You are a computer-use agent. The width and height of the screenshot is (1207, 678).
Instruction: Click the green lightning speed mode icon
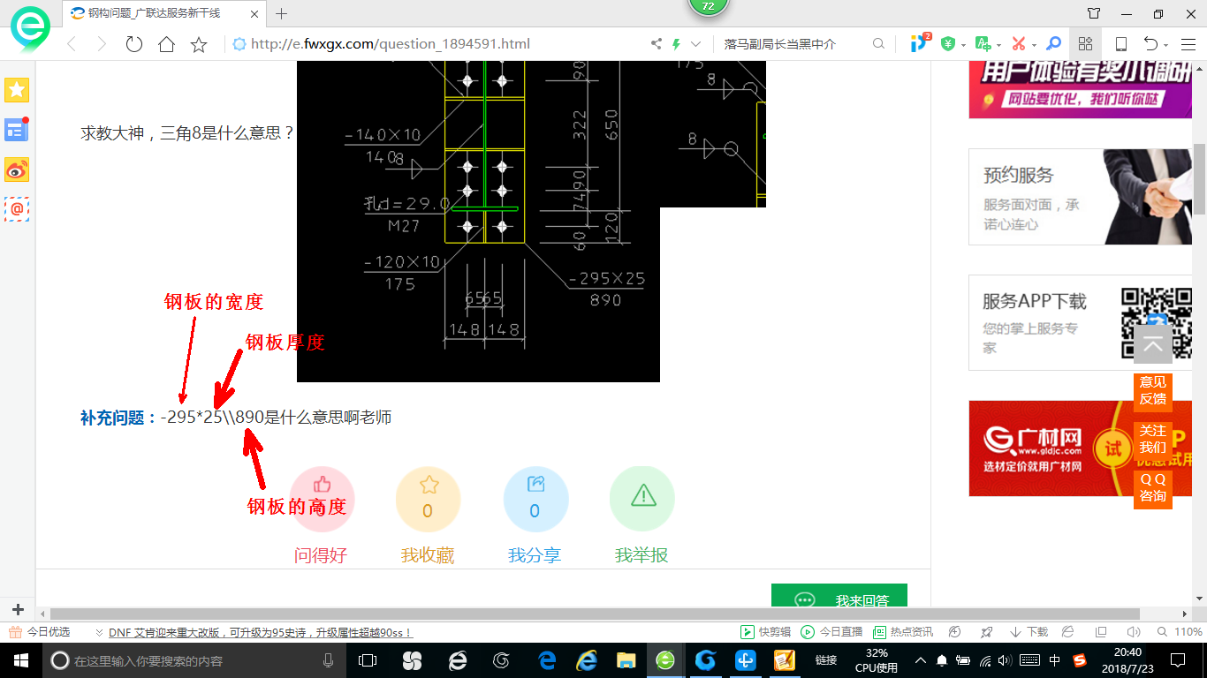point(677,43)
